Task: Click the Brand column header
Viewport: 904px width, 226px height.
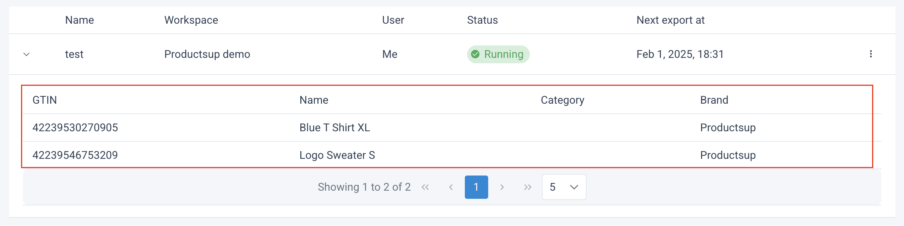Action: (714, 100)
